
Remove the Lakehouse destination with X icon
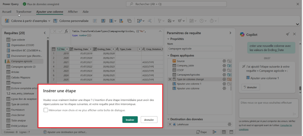coord(170,124)
